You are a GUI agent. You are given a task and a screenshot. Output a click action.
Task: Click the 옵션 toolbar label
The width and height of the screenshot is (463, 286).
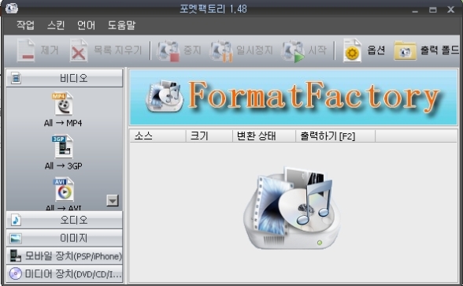[376, 50]
